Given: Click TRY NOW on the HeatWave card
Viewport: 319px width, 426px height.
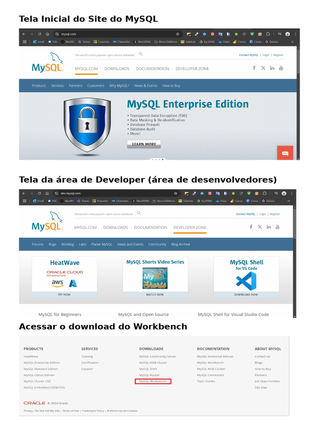Looking at the screenshot, I should pos(64,295).
